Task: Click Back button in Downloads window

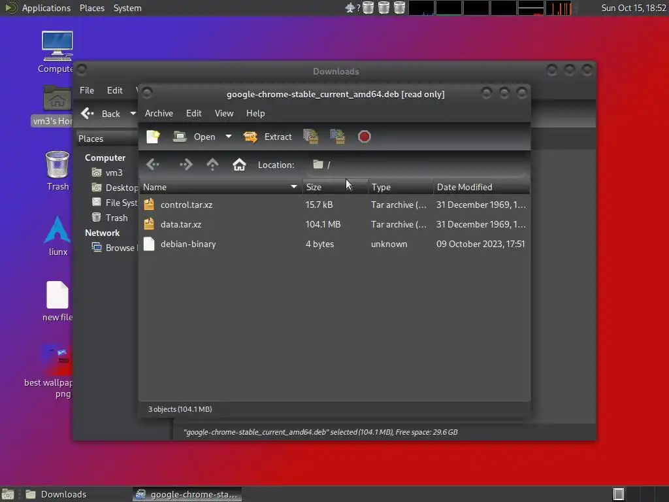Action: (x=101, y=114)
